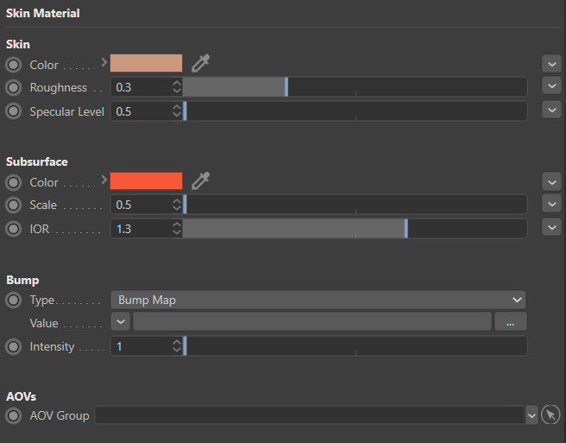
Task: Click the Subsurface Color eyedropper icon
Action: [201, 180]
